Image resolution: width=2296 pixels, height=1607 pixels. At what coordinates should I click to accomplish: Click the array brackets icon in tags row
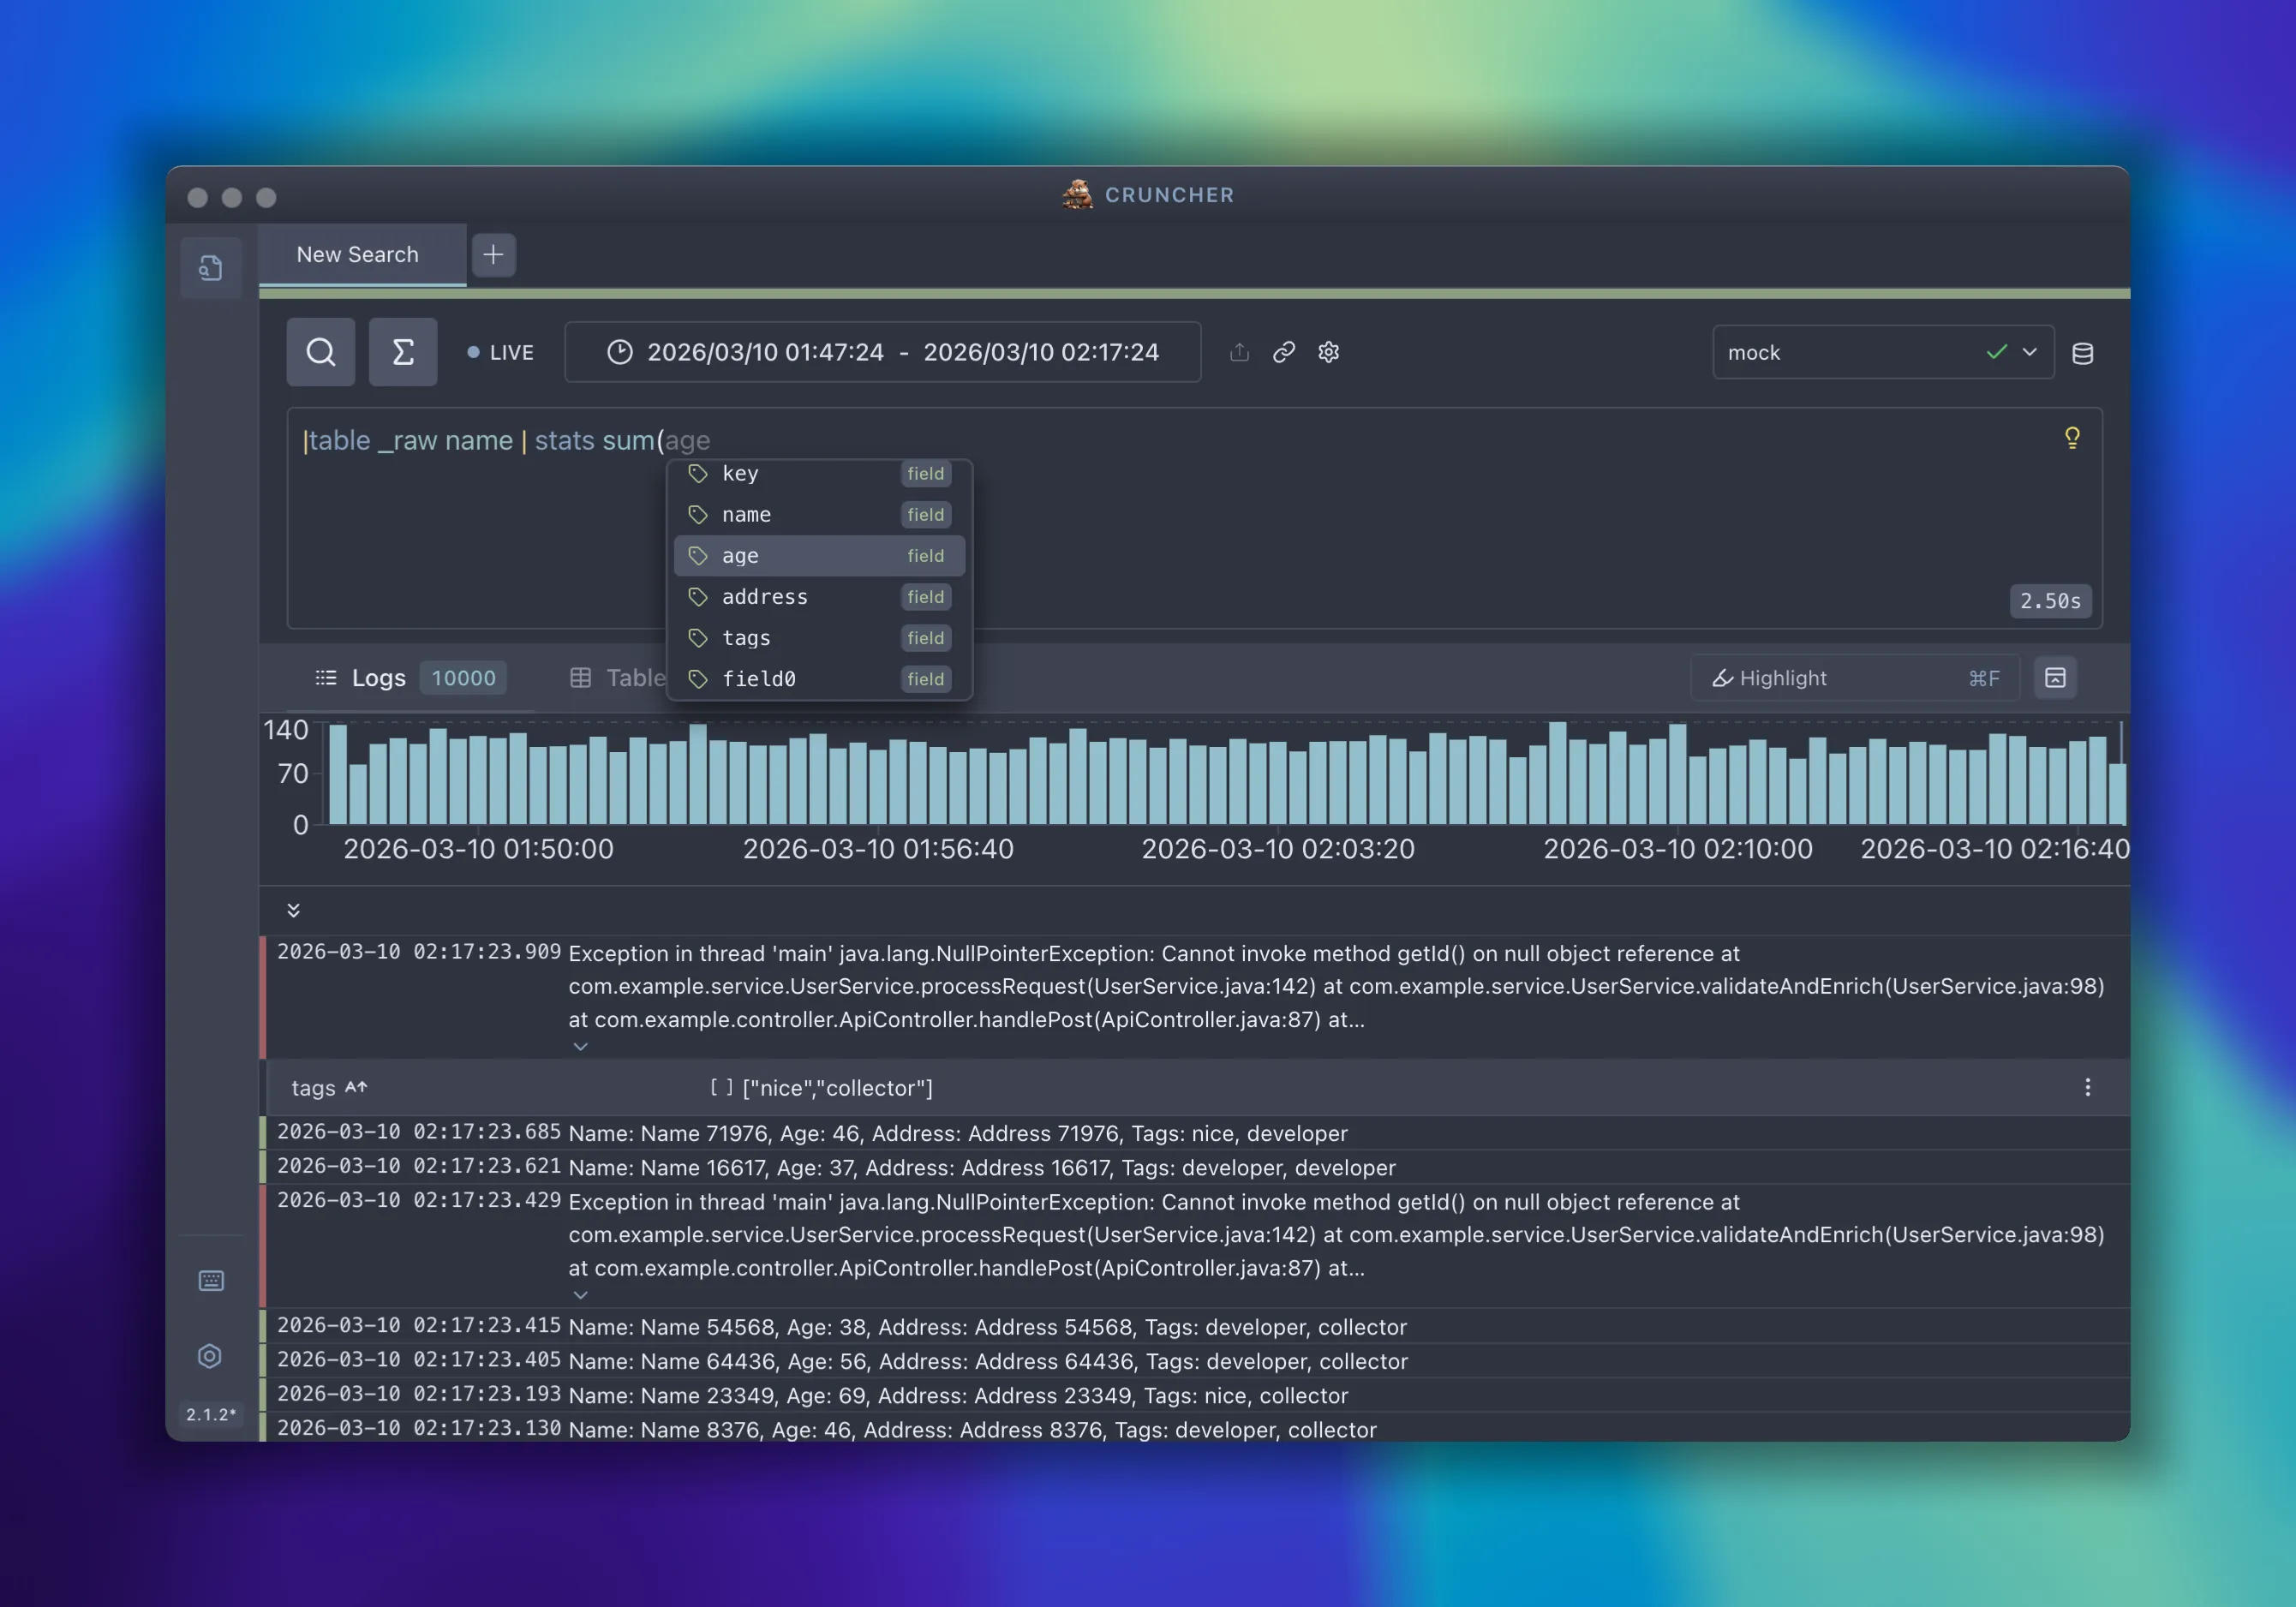[x=721, y=1088]
